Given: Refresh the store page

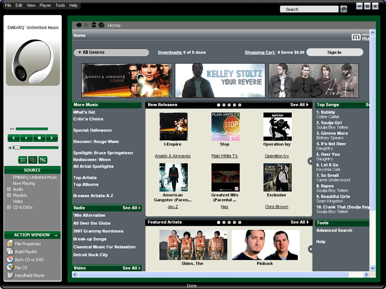Looking at the screenshot, I should pos(94,25).
